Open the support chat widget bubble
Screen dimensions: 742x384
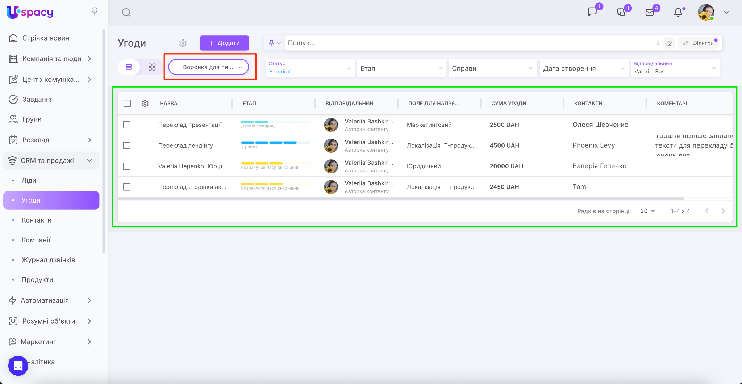click(18, 366)
